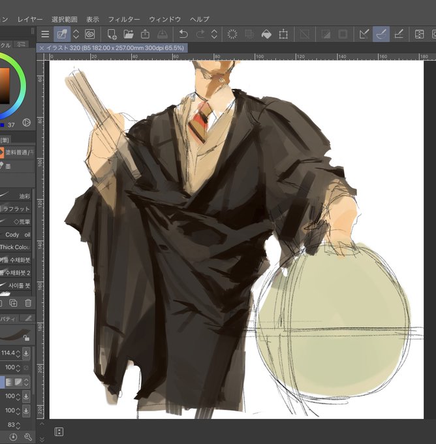Select the Cody oil brush
This screenshot has height=444, width=436.
click(x=15, y=234)
